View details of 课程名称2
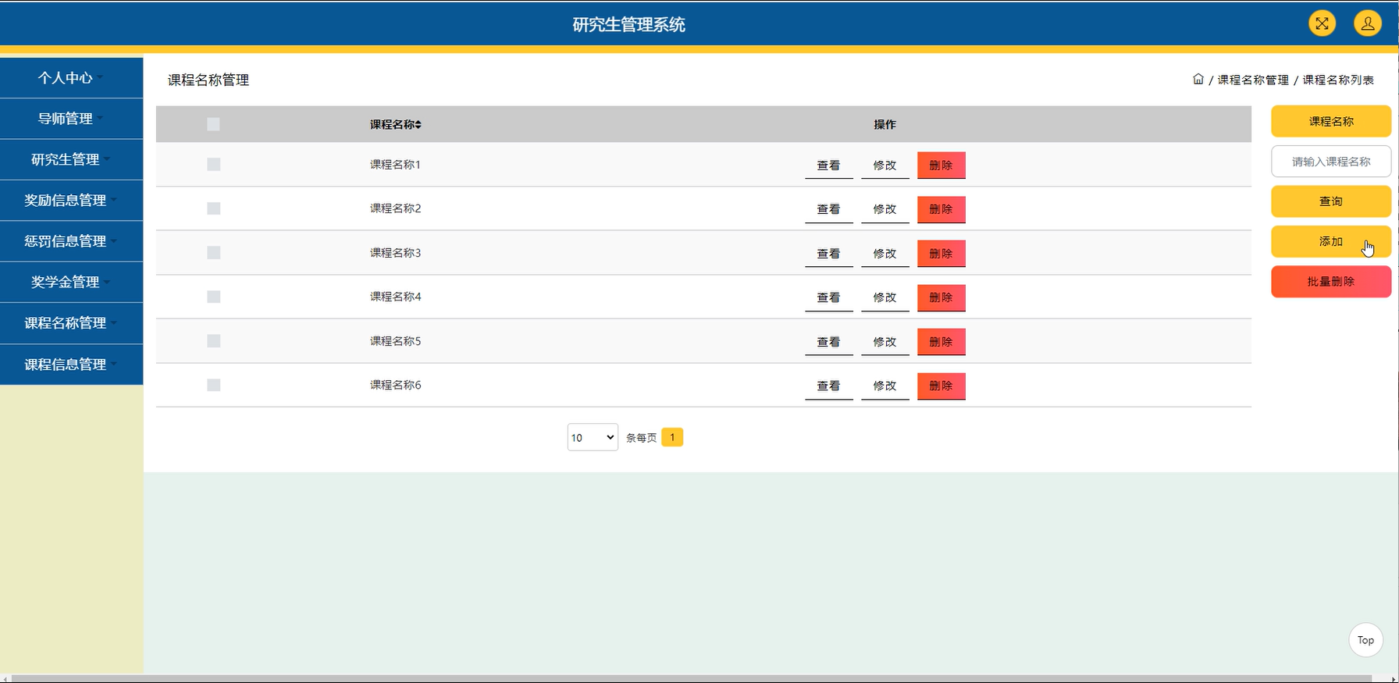This screenshot has height=683, width=1399. tap(828, 209)
